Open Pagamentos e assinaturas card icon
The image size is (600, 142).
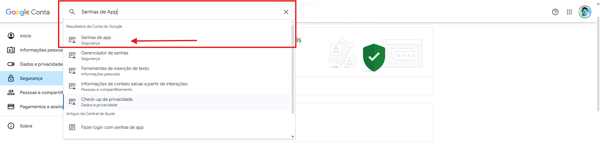click(11, 107)
